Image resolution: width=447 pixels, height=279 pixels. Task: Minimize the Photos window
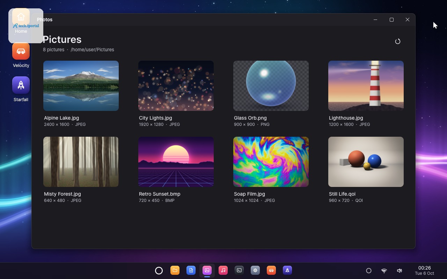tap(375, 20)
